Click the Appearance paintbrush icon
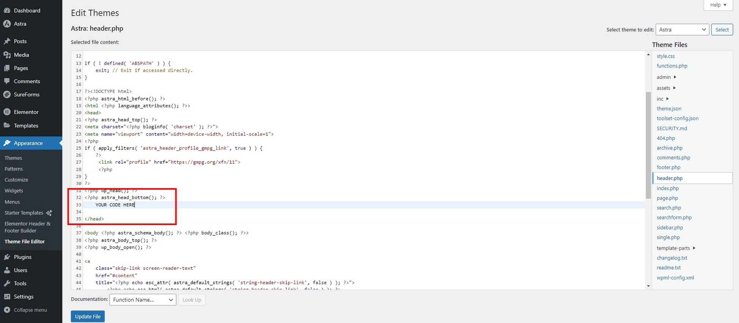The height and width of the screenshot is (323, 739). 7,143
